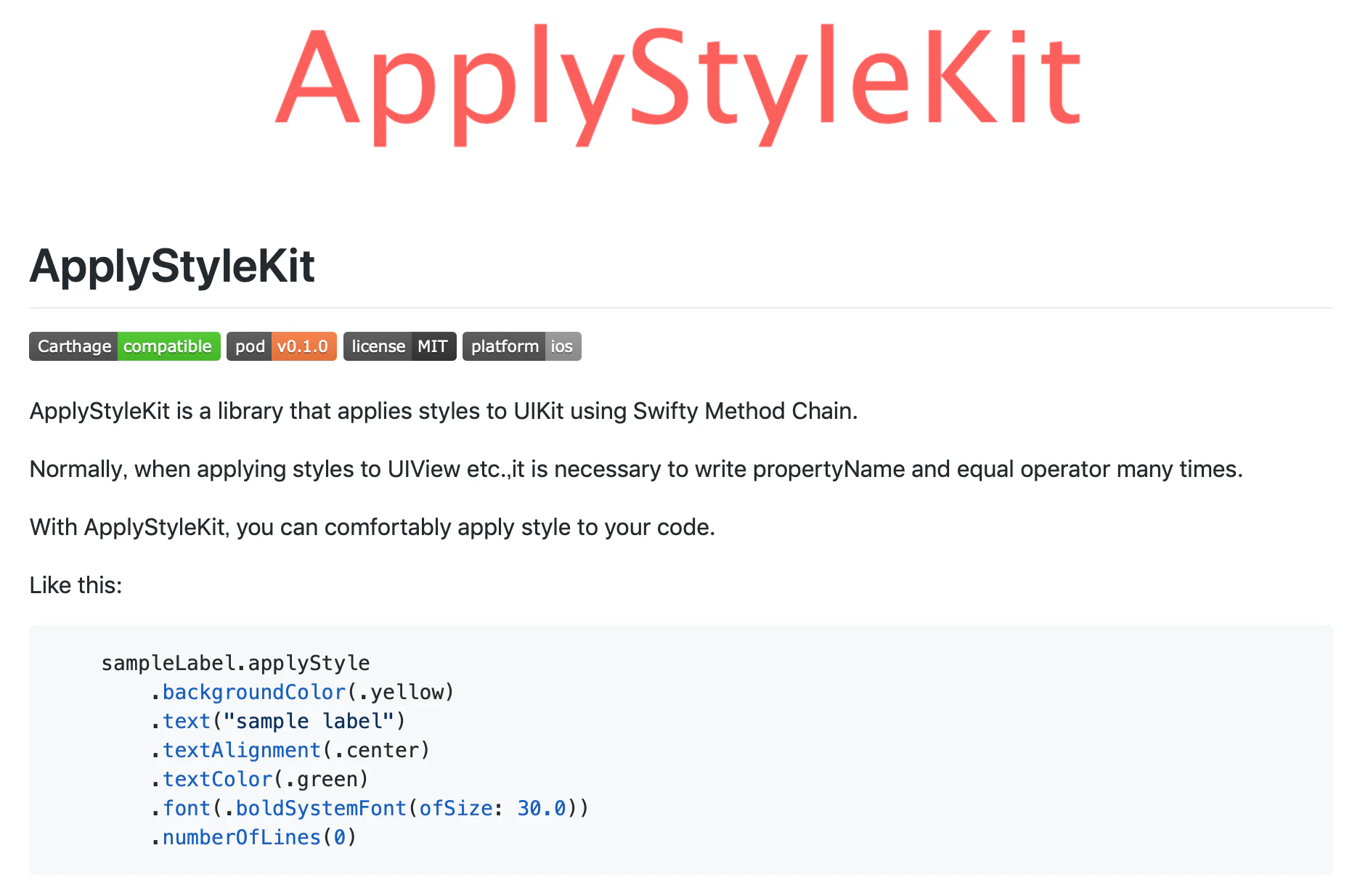Click the sampleLabel.applyStyle code line
This screenshot has width=1368, height=893.
pyautogui.click(x=235, y=663)
